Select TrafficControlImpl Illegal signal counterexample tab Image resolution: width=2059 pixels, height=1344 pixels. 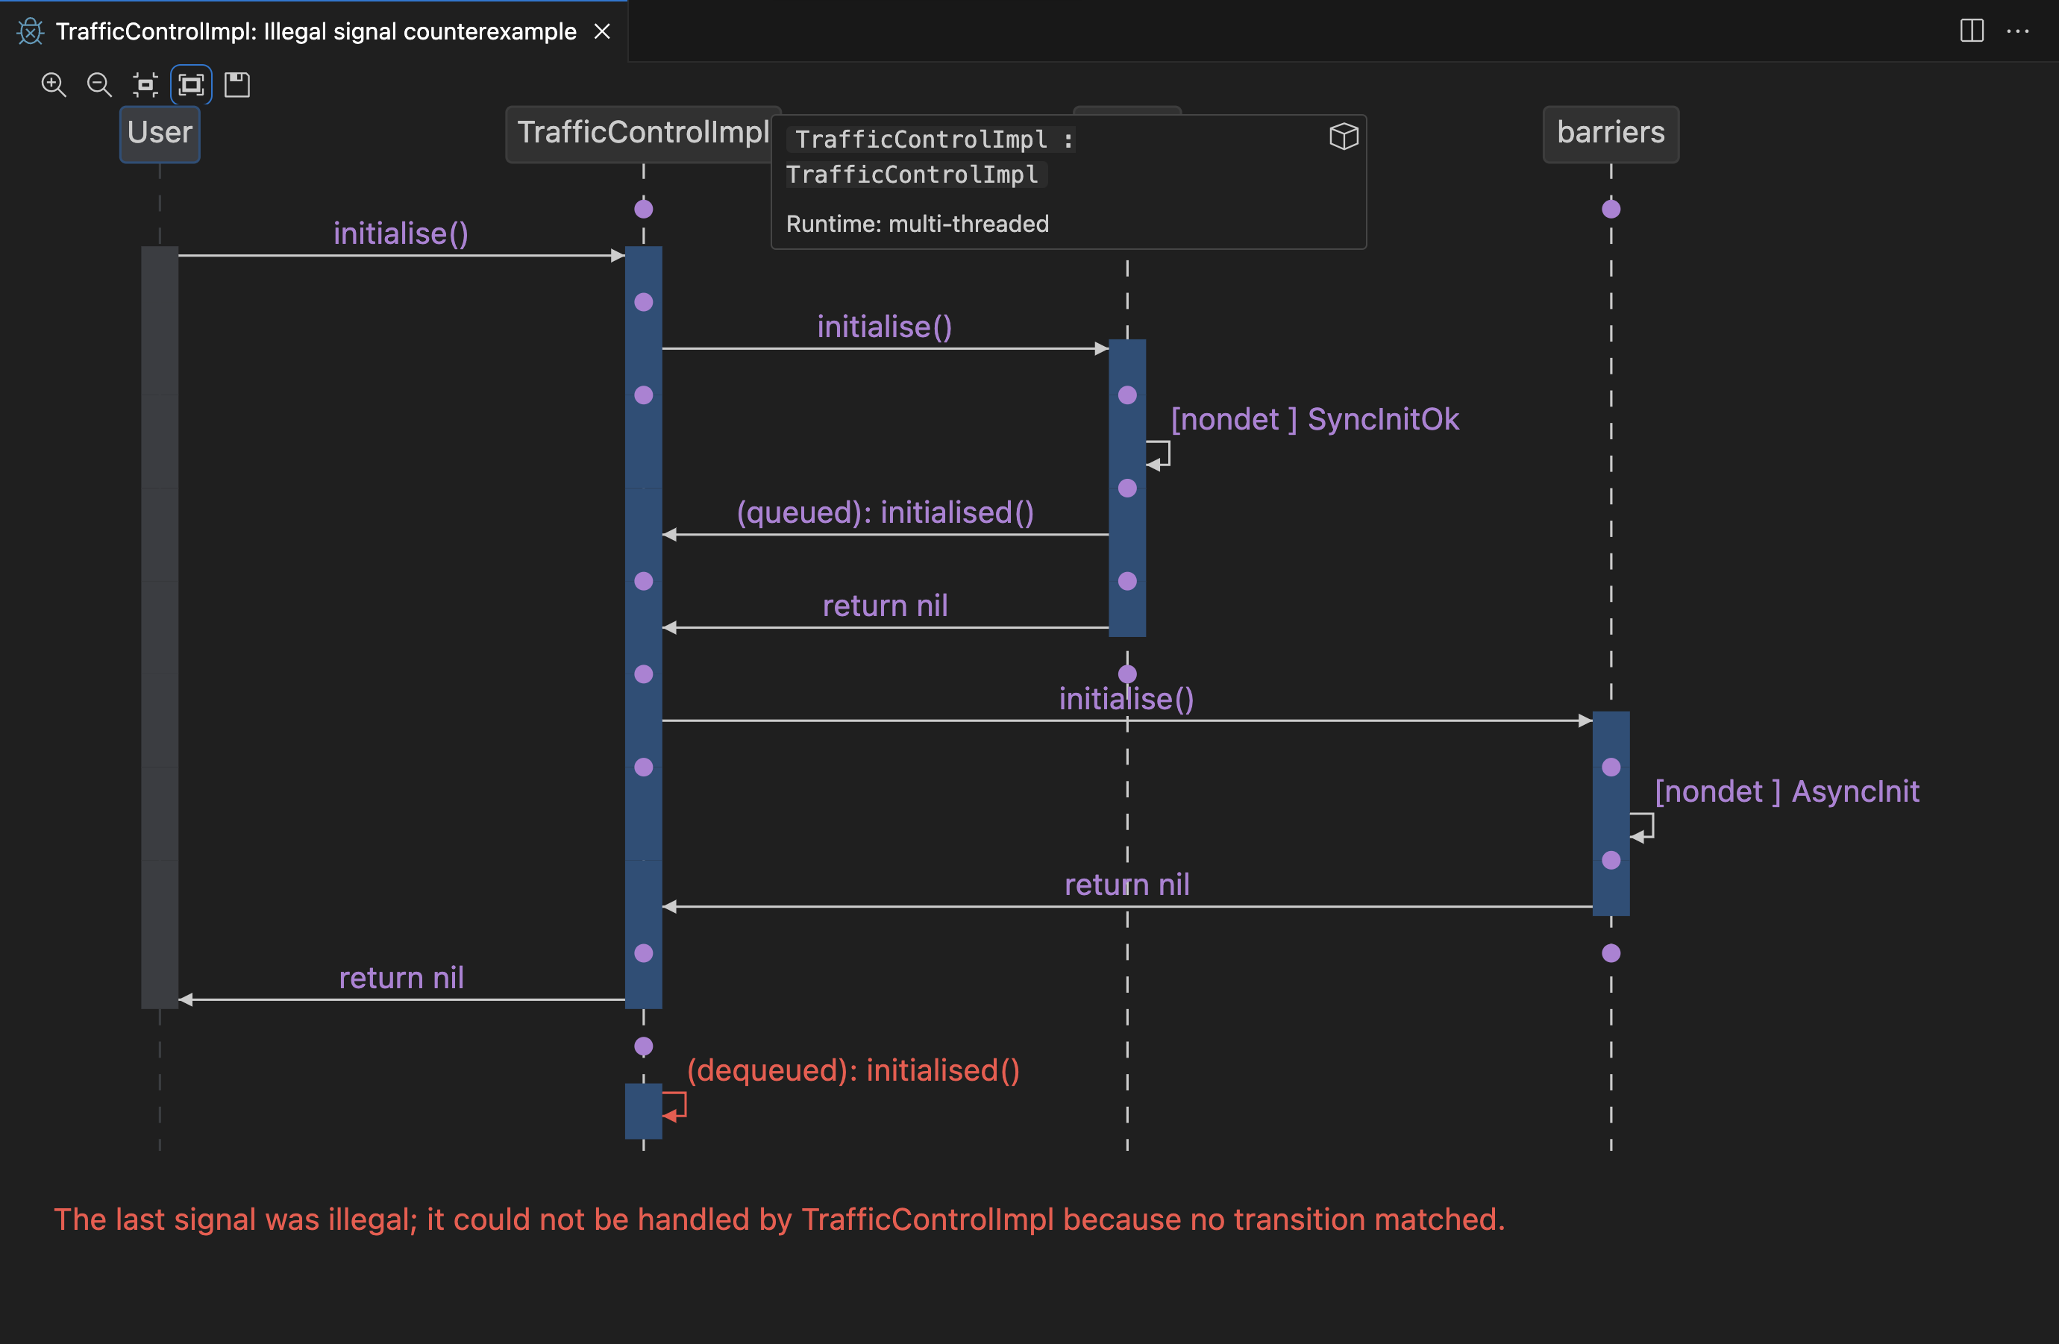click(316, 31)
